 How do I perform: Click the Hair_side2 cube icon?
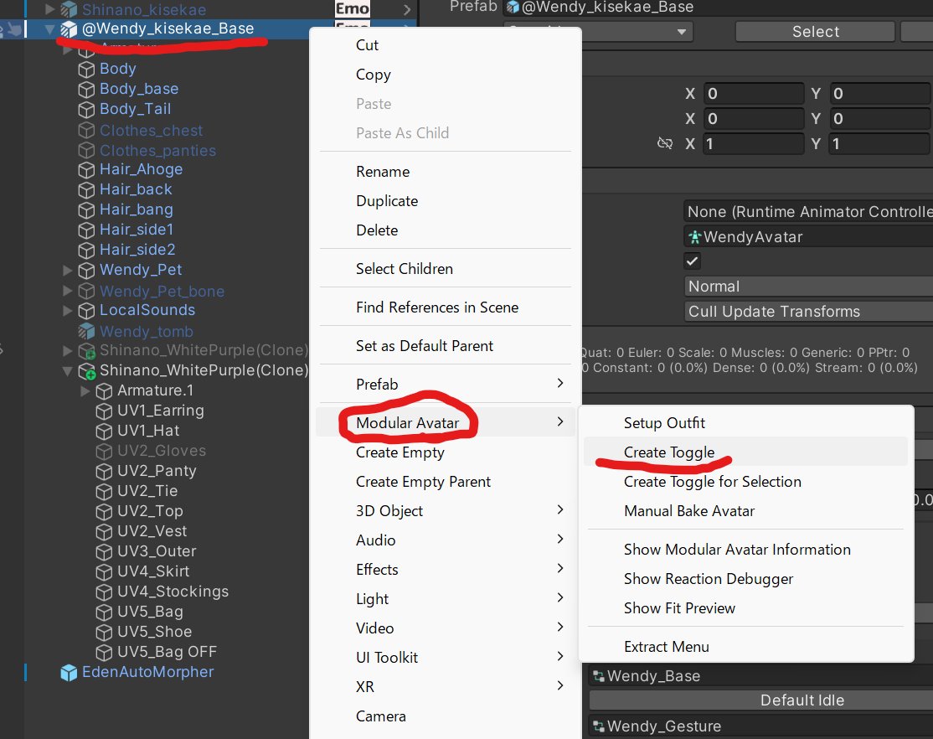click(86, 251)
